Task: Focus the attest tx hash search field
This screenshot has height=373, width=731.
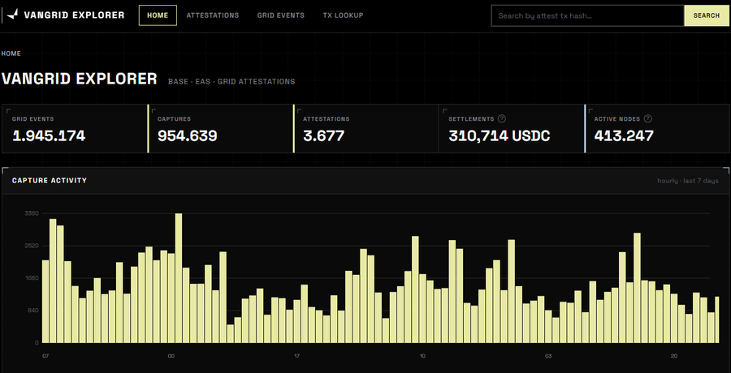Action: coord(587,15)
